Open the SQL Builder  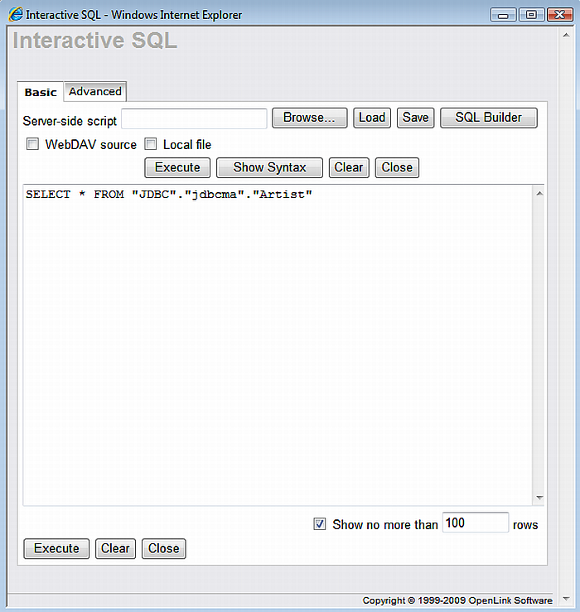488,118
